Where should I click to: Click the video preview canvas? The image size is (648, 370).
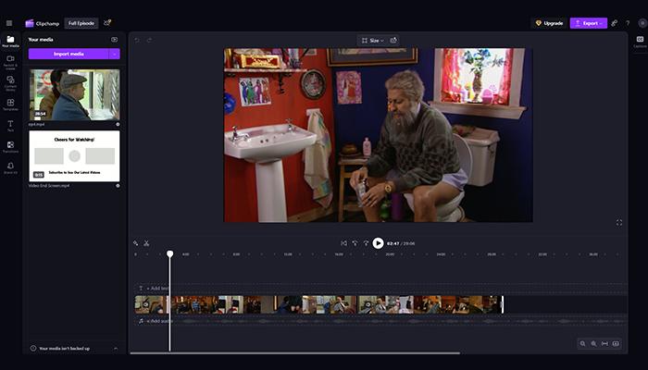coord(378,135)
